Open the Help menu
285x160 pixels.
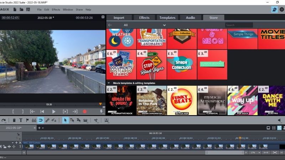[x=88, y=10]
